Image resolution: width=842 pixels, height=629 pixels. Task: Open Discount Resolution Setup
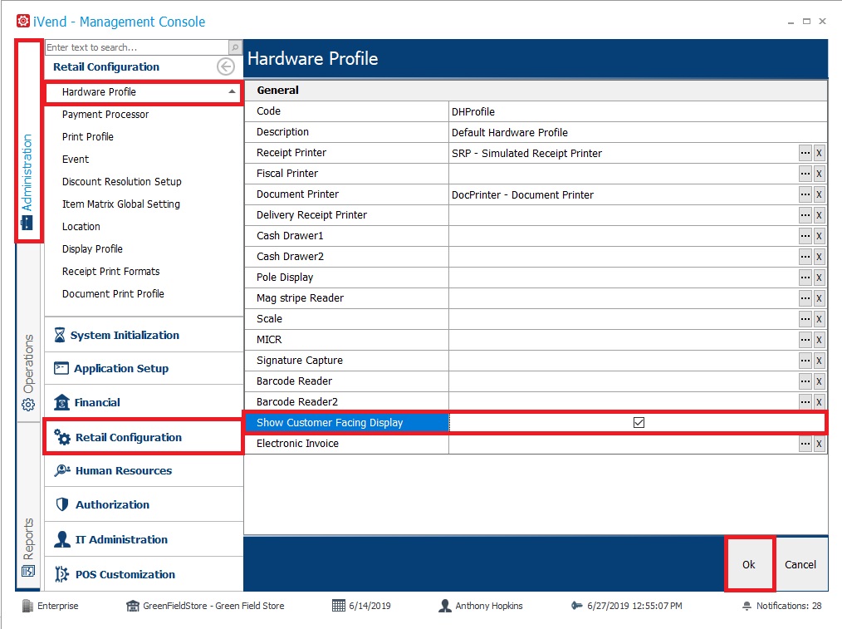tap(122, 182)
